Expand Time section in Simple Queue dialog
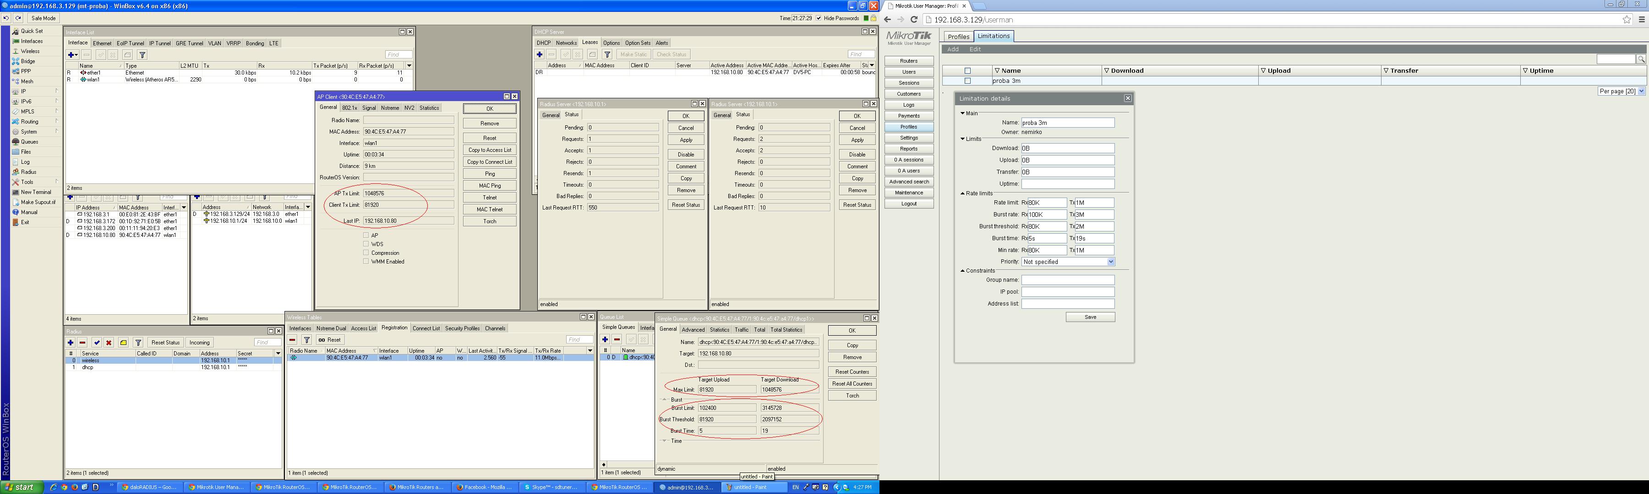1649x494 pixels. [x=664, y=441]
